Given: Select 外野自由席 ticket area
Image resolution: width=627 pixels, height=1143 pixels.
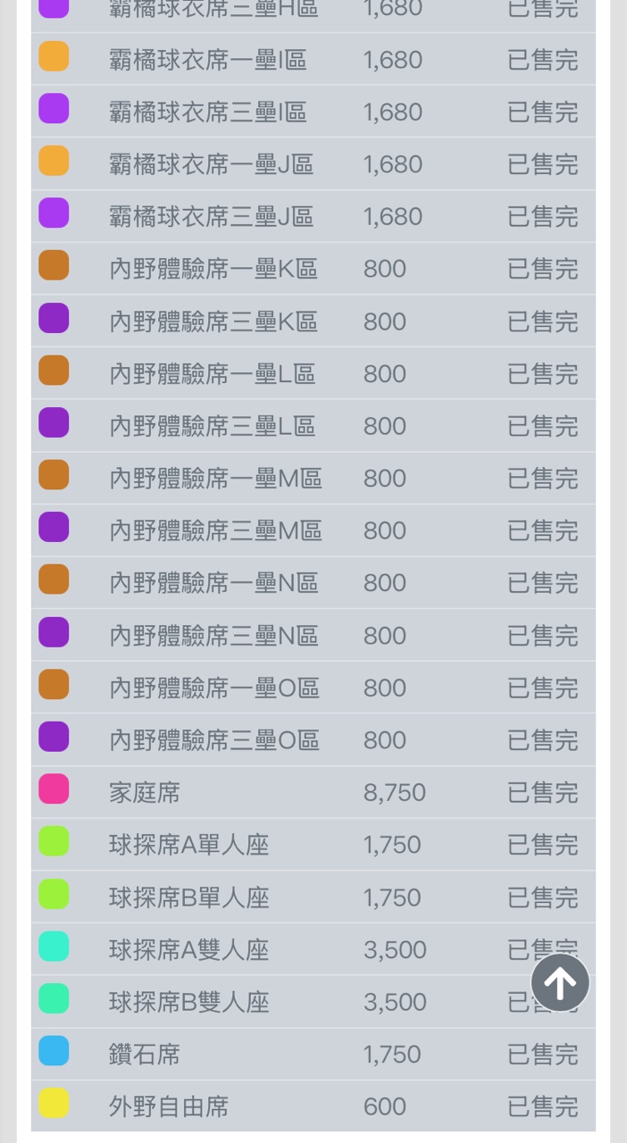Looking at the screenshot, I should point(169,1106).
